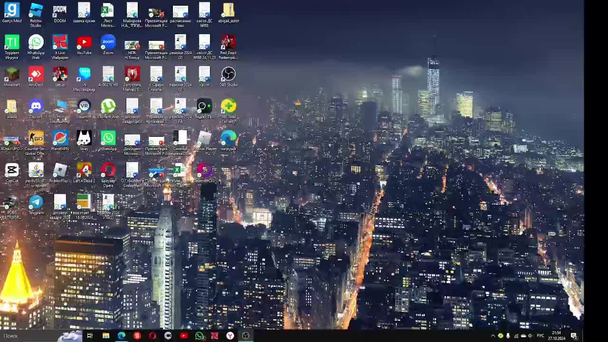Image resolution: width=608 pixels, height=342 pixels.
Task: Select the OBS Studio shortcut
Action: 228,77
